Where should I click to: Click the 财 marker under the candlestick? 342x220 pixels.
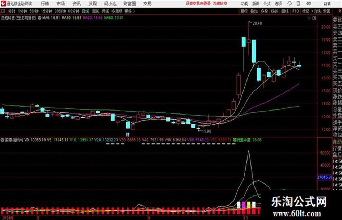[128, 134]
